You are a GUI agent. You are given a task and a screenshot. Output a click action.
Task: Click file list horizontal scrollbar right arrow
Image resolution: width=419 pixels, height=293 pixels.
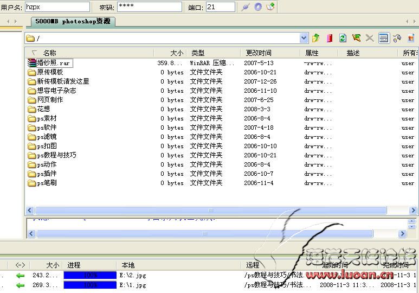413,211
